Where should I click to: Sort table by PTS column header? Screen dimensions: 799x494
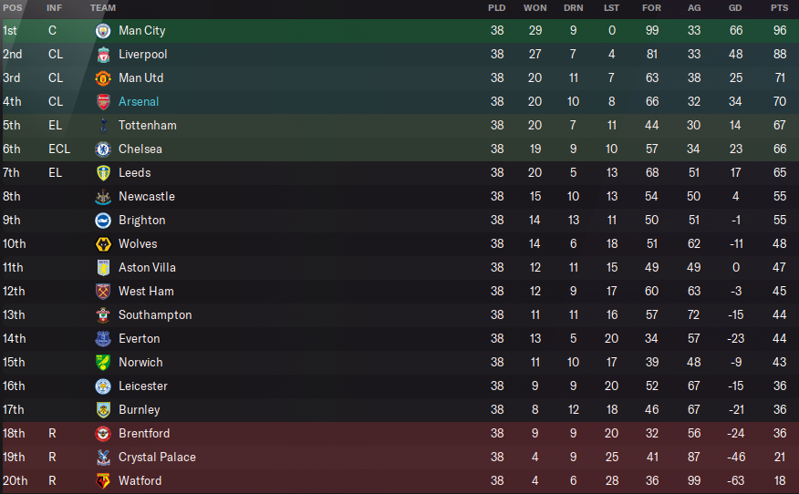pos(779,8)
